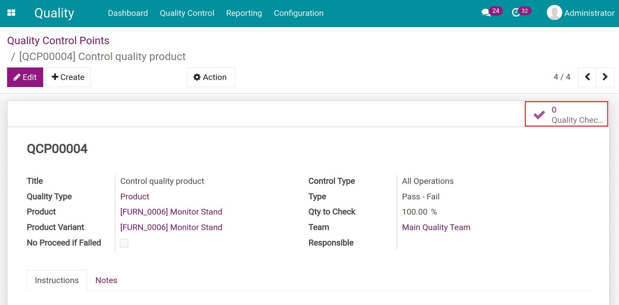Click the Administrator avatar picture

coord(554,13)
